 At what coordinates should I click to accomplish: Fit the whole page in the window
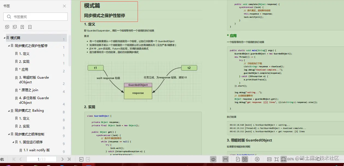pos(277,159)
